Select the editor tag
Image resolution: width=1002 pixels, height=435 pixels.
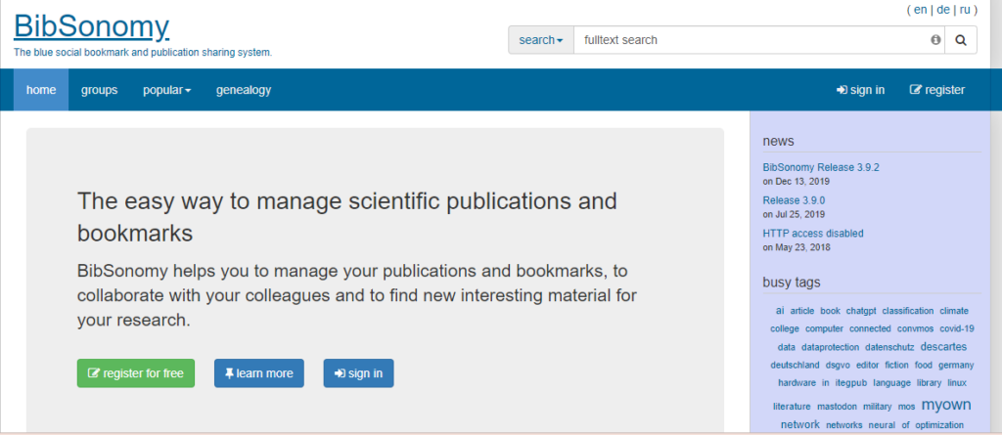[x=868, y=366]
